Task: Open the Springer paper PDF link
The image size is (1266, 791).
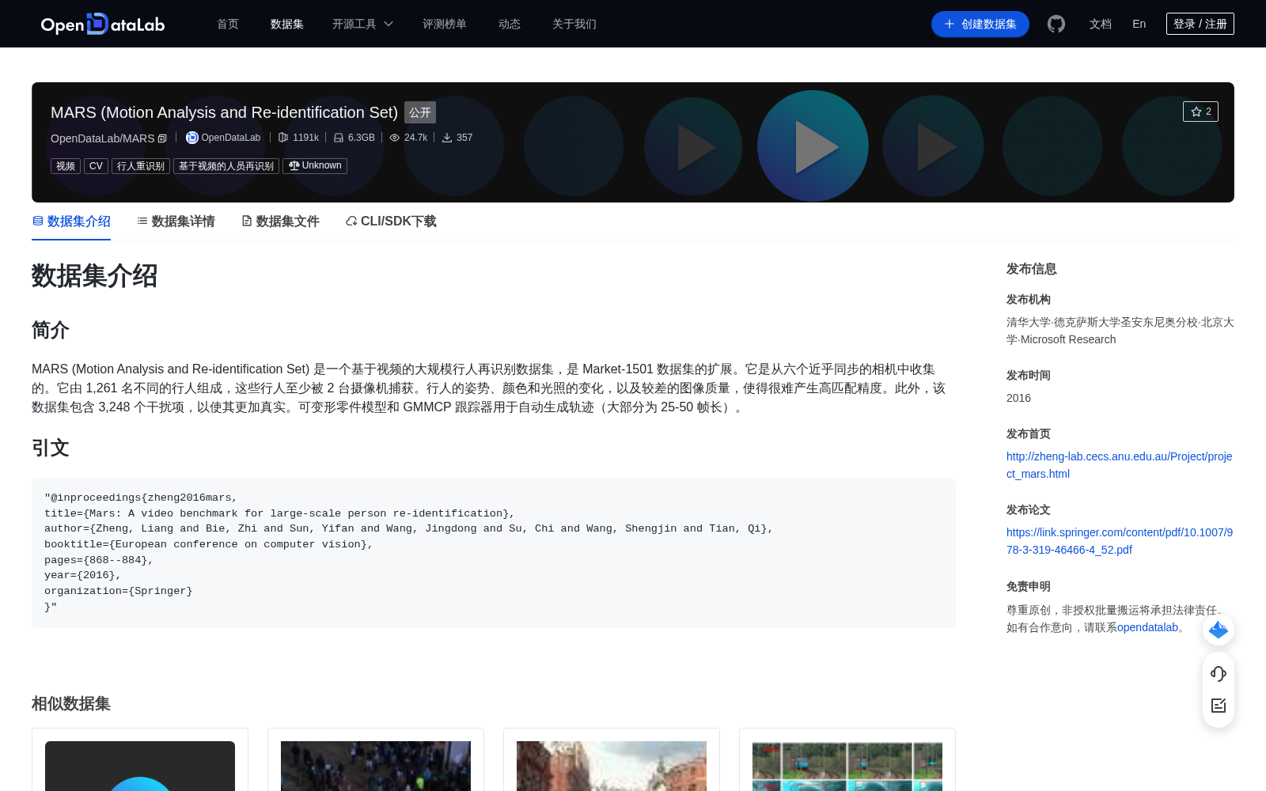Action: tap(1119, 541)
